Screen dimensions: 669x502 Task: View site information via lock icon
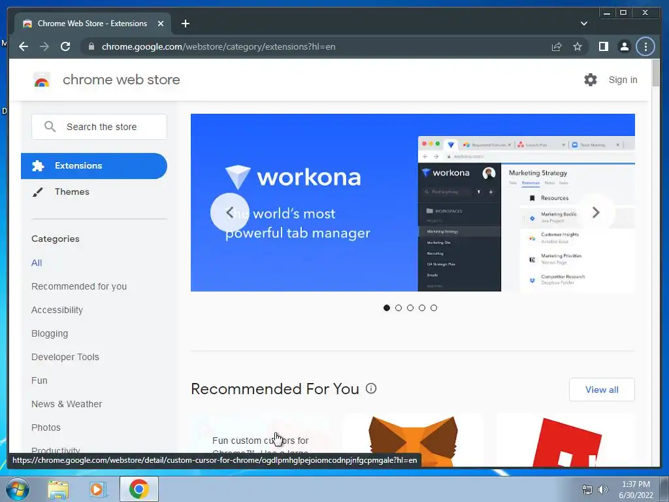coord(91,46)
